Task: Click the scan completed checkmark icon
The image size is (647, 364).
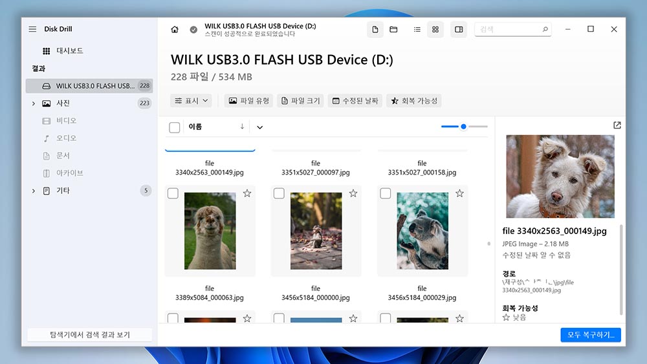Action: coord(193,30)
